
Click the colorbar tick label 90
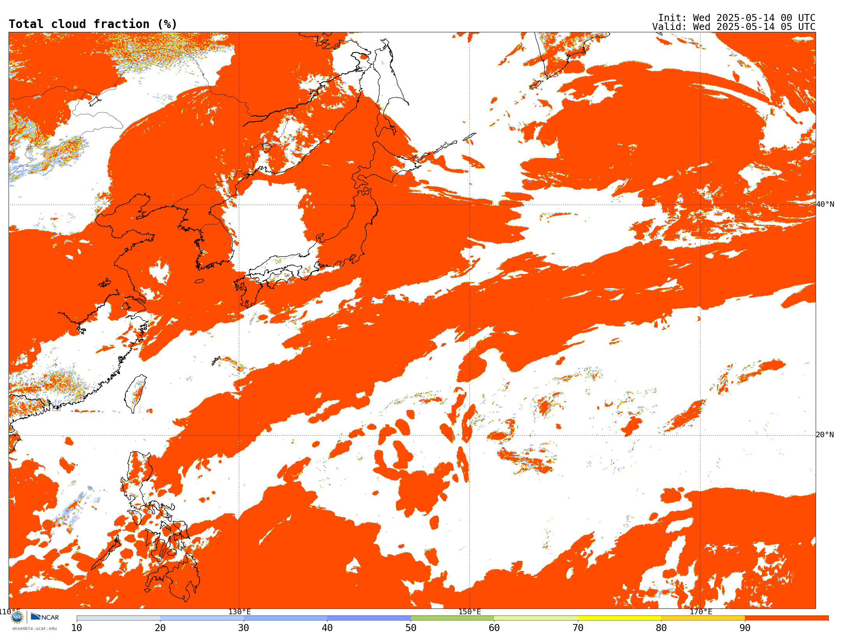(x=745, y=628)
